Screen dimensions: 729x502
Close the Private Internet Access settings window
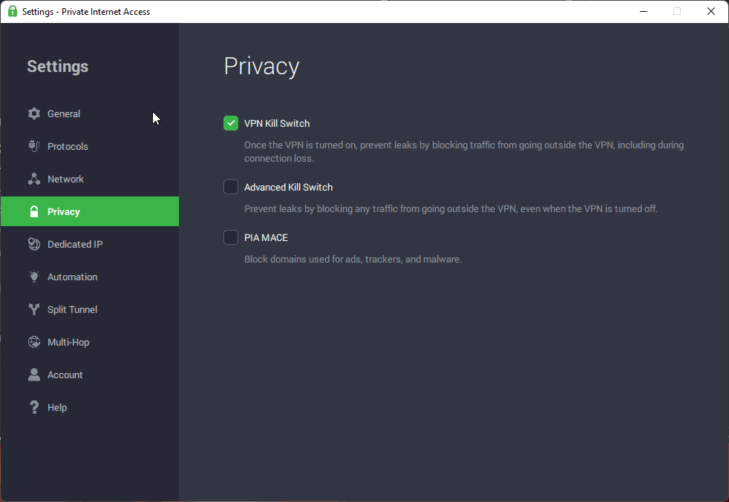click(710, 11)
